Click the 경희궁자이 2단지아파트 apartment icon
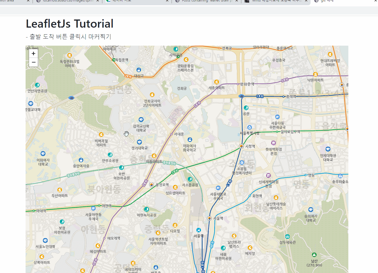The height and width of the screenshot is (273, 378). coord(152,95)
